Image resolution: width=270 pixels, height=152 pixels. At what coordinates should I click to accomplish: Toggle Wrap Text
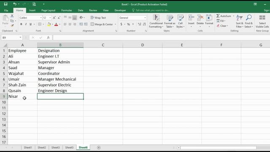[x=98, y=18]
